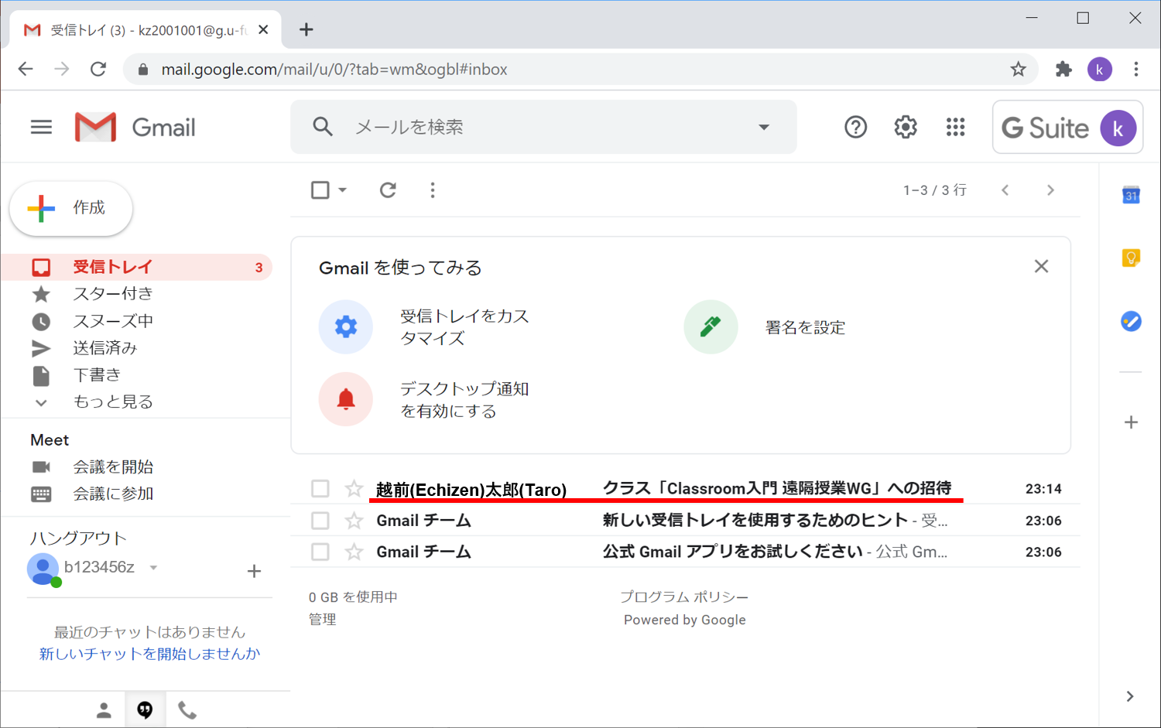This screenshot has width=1161, height=728.
Task: Click the Gmail logo
Action: 135,127
